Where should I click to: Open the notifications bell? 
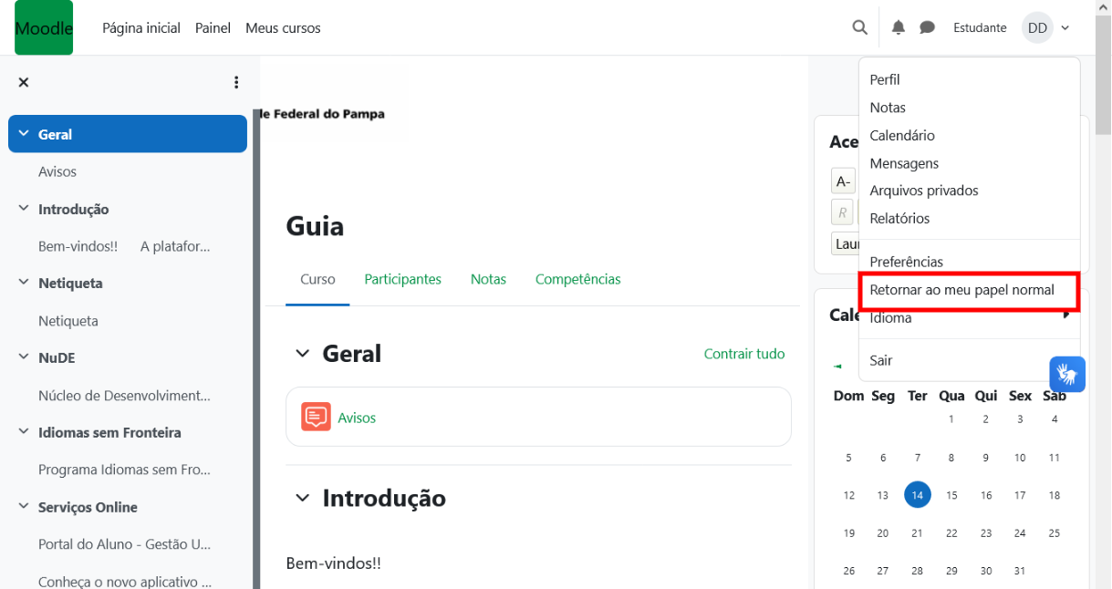(899, 27)
